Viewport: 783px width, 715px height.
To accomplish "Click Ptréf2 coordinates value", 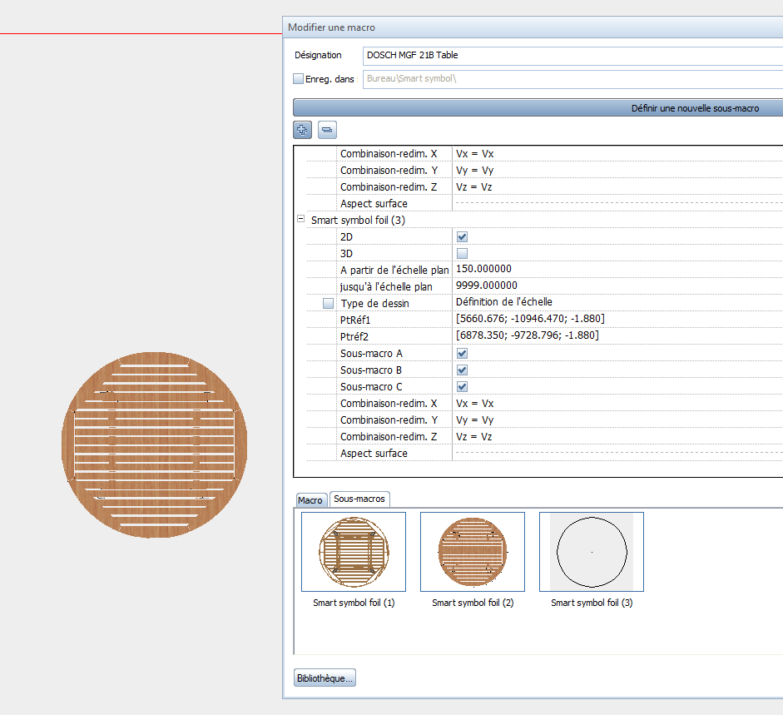I will tap(527, 335).
